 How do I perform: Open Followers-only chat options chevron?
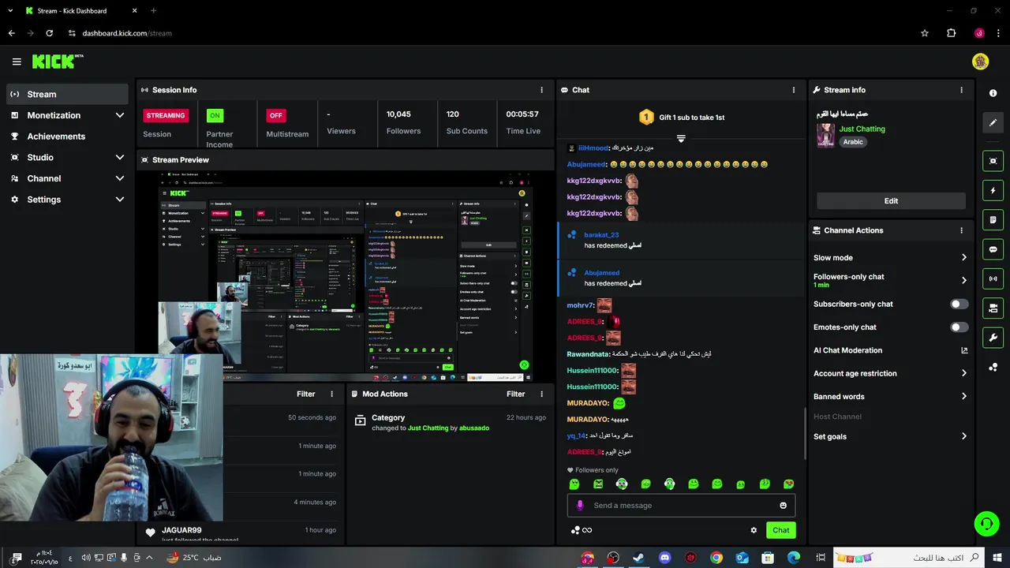pyautogui.click(x=963, y=280)
